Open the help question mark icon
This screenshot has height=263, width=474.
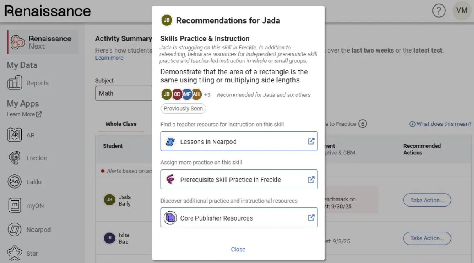pos(439,11)
